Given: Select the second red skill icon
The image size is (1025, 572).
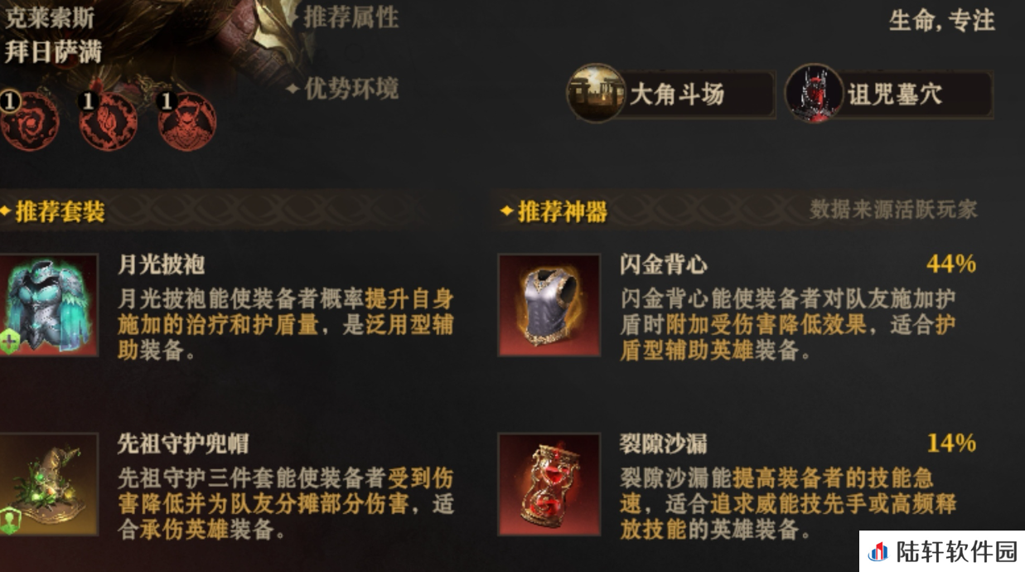Looking at the screenshot, I should (108, 121).
